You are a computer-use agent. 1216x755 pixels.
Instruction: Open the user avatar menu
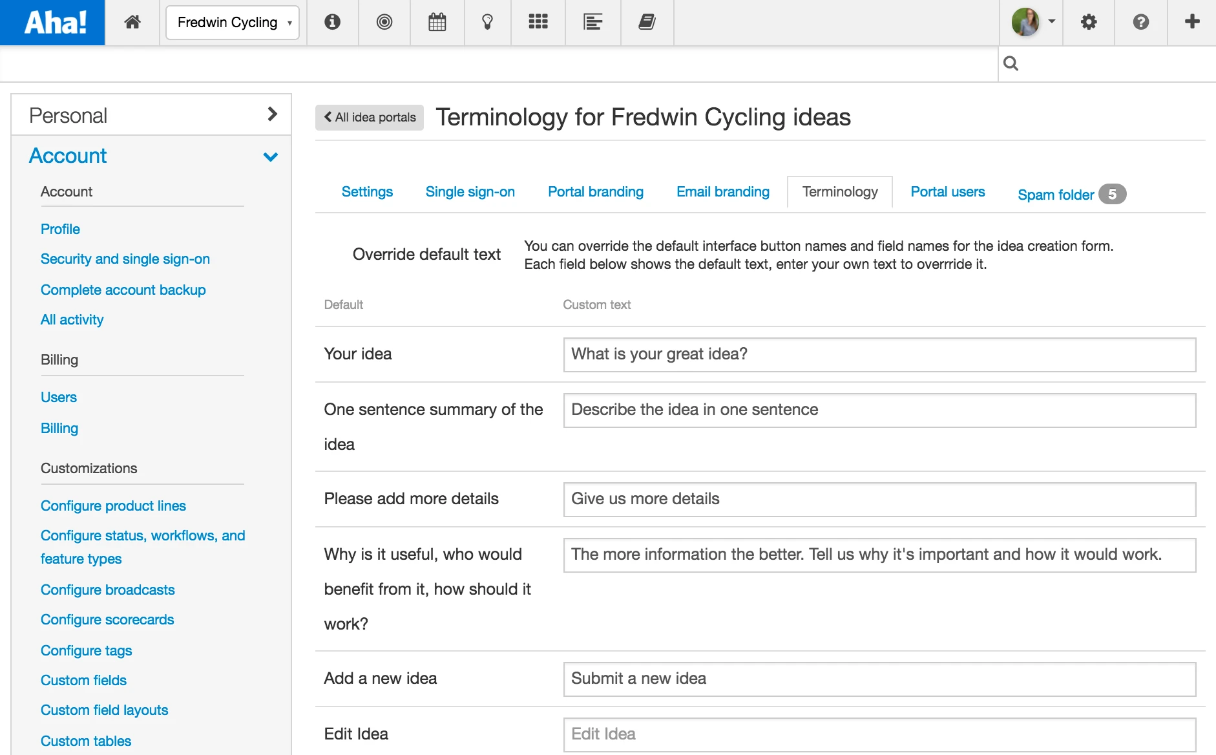pos(1033,23)
